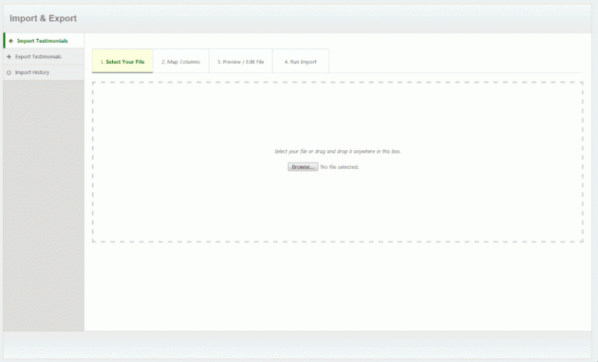Screen dimensions: 598x362
Task: Open the '3. Preview / Edit File' tab
Action: [x=241, y=62]
